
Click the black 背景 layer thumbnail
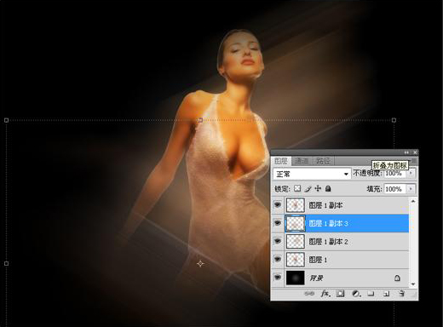coord(296,278)
